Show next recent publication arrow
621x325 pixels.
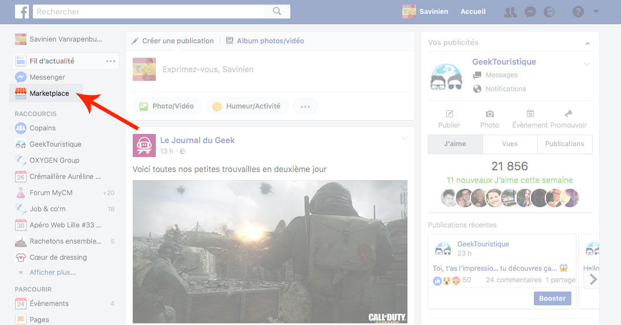point(593,279)
